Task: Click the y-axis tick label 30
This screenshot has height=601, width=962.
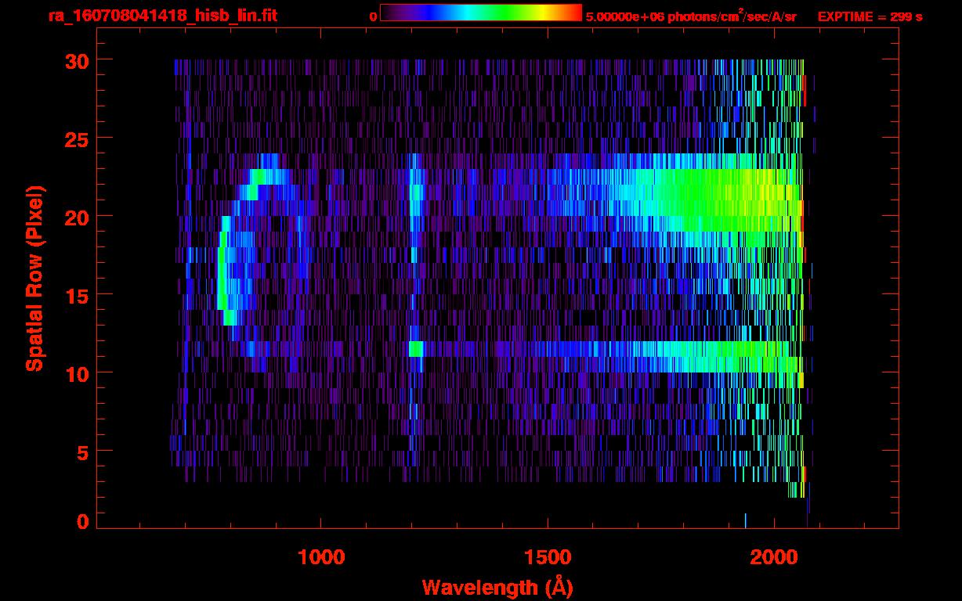Action: 76,60
